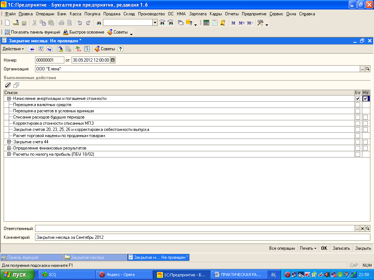Open ICQ in the taskbar
Screen dimensions: 374x280
(x=67, y=275)
